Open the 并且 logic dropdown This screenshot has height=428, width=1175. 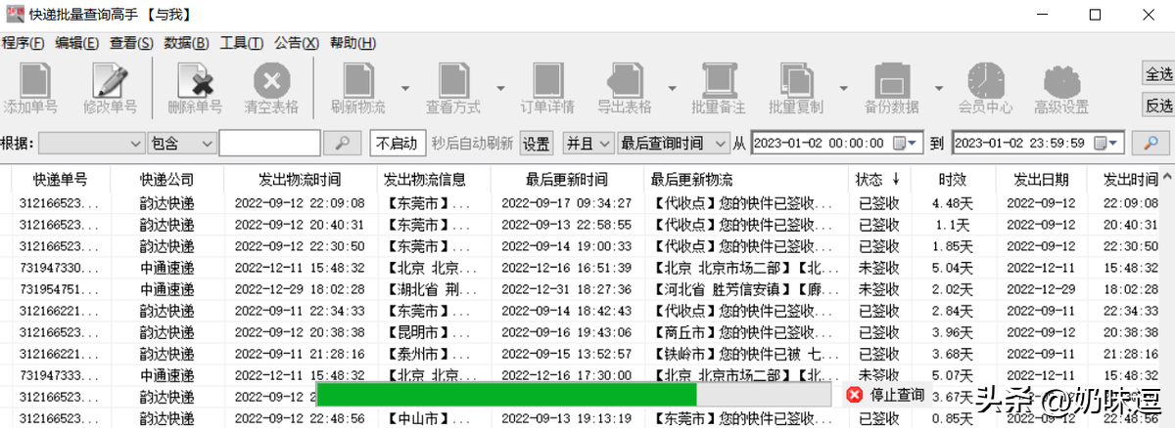(x=587, y=144)
